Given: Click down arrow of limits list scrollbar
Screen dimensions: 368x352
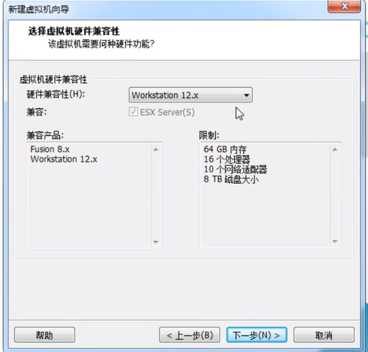Looking at the screenshot, I should [x=335, y=241].
